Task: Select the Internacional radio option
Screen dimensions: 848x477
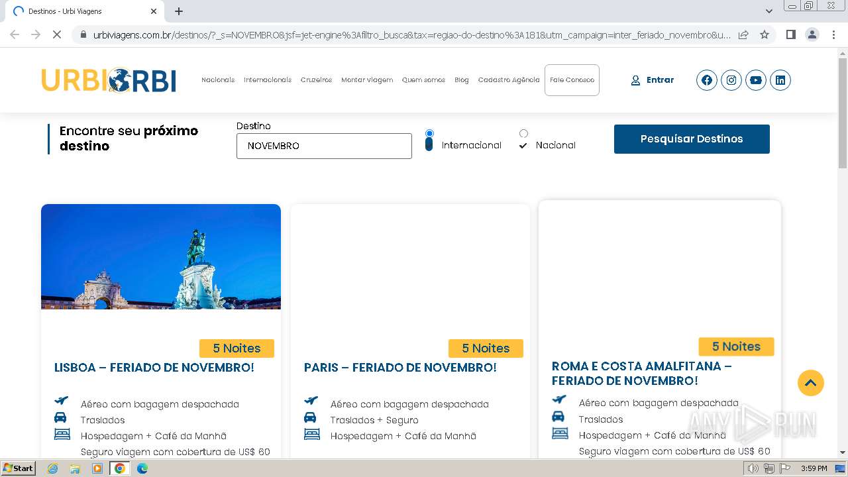Action: click(x=429, y=134)
